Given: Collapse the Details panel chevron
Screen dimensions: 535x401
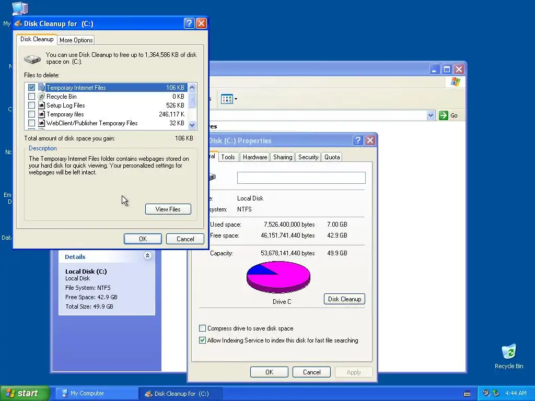Looking at the screenshot, I should [147, 255].
